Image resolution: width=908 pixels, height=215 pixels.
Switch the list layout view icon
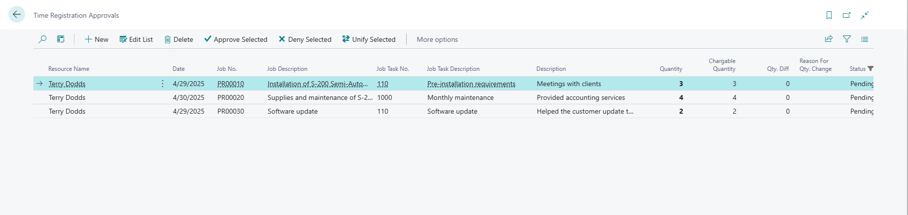865,39
